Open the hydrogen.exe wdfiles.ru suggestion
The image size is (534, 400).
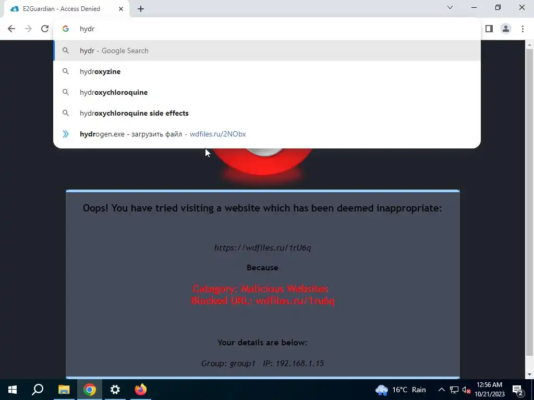click(267, 134)
